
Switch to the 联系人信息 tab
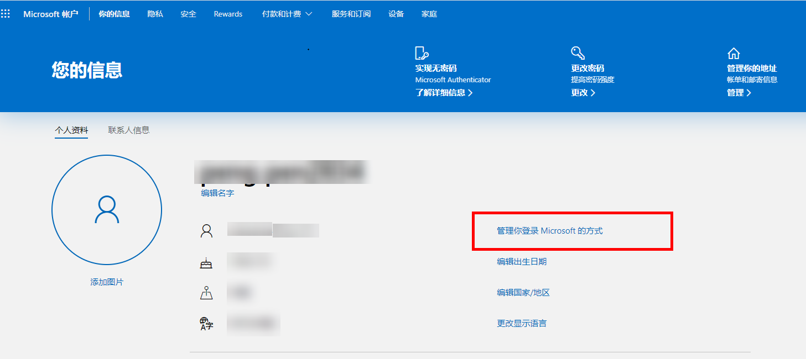point(129,130)
